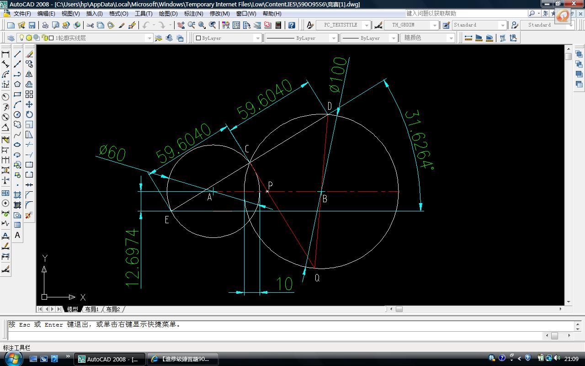Click the Internet Explorer taskbar button

click(183, 359)
